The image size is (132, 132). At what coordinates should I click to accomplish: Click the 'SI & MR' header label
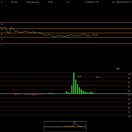14,2
